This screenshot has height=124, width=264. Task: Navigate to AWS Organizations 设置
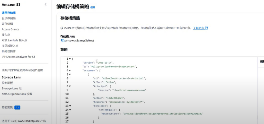17,94
